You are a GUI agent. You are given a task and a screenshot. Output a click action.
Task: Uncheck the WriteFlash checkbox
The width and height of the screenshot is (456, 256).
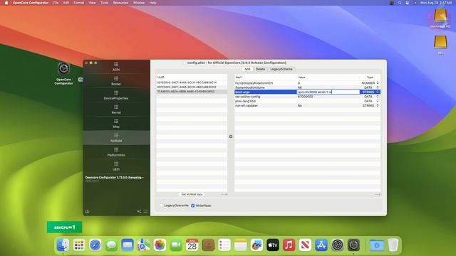click(x=193, y=206)
